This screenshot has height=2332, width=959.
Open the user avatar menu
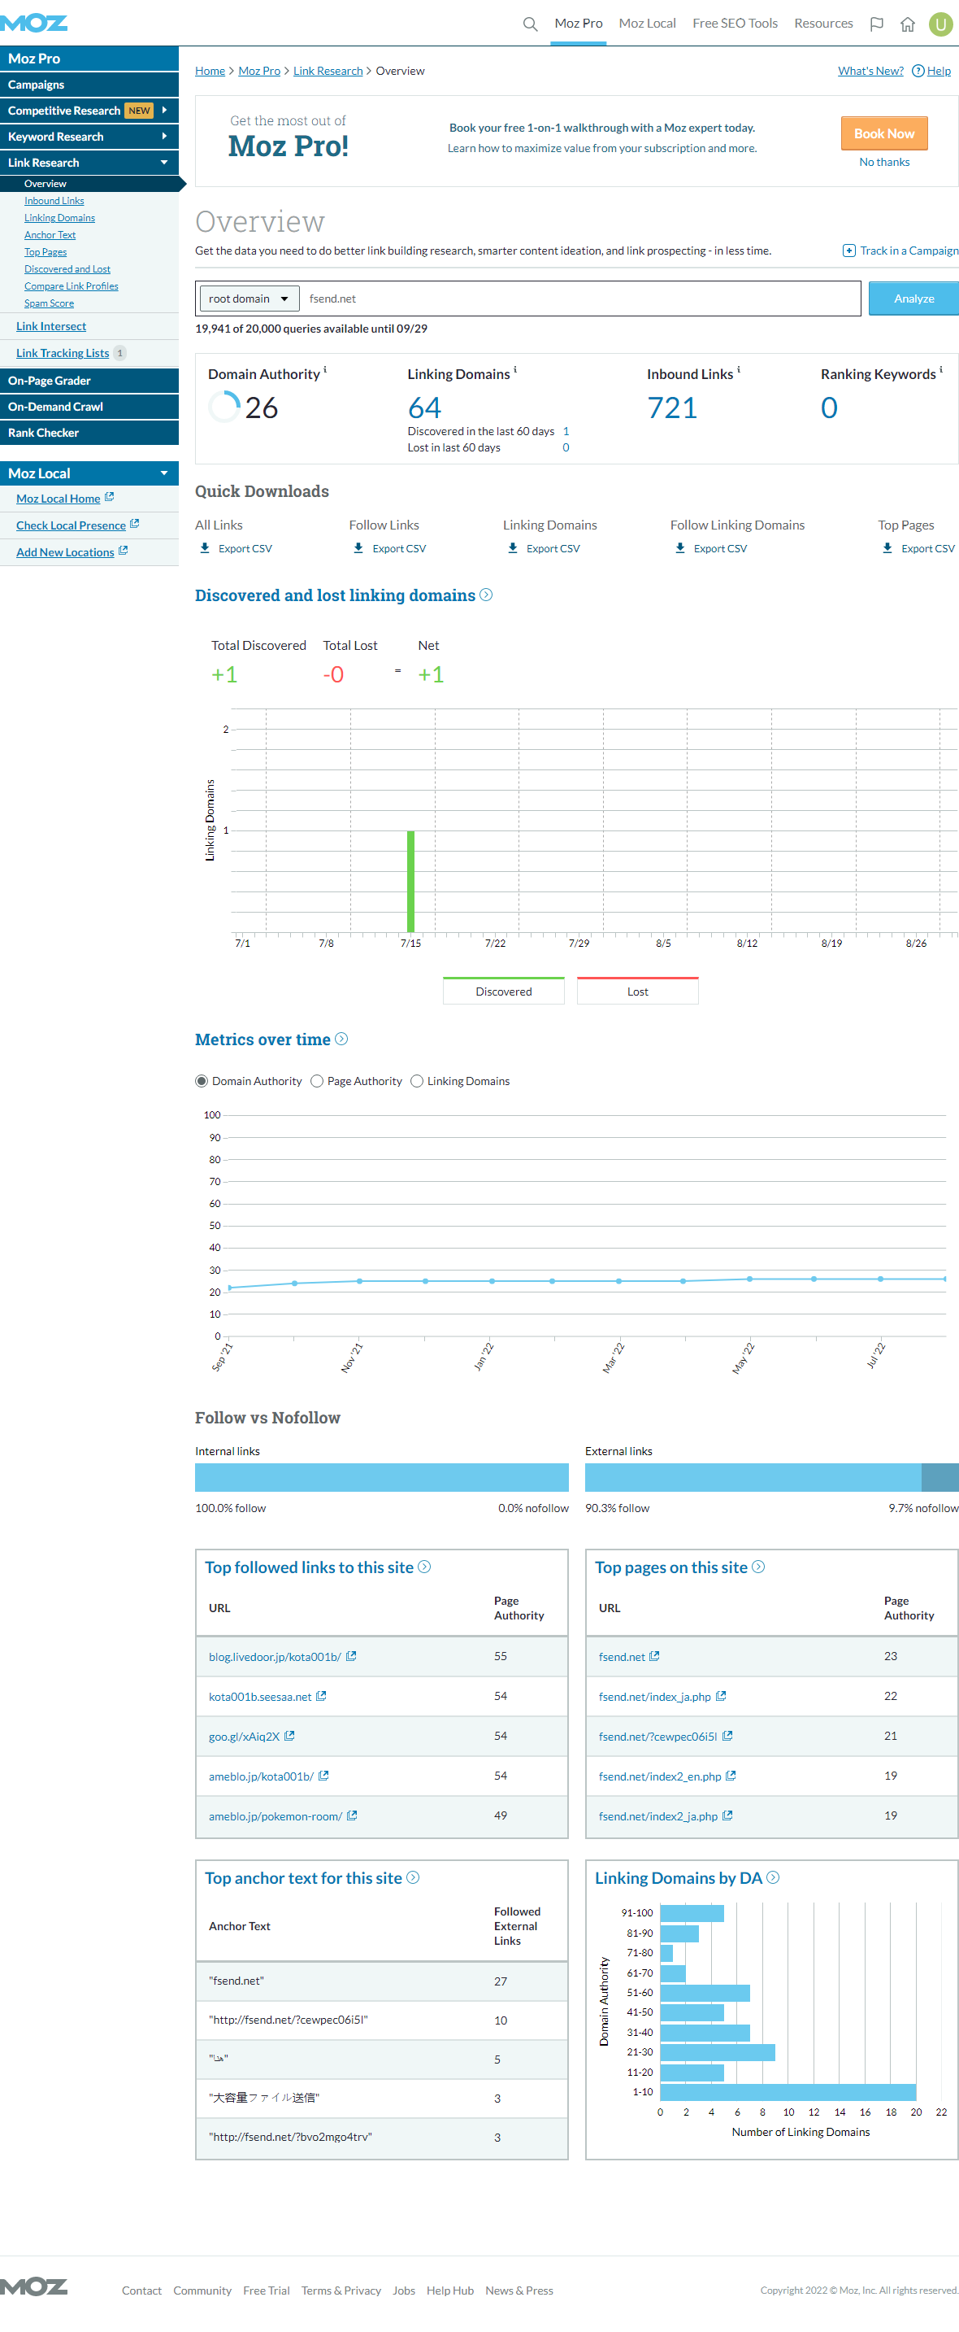click(x=941, y=24)
